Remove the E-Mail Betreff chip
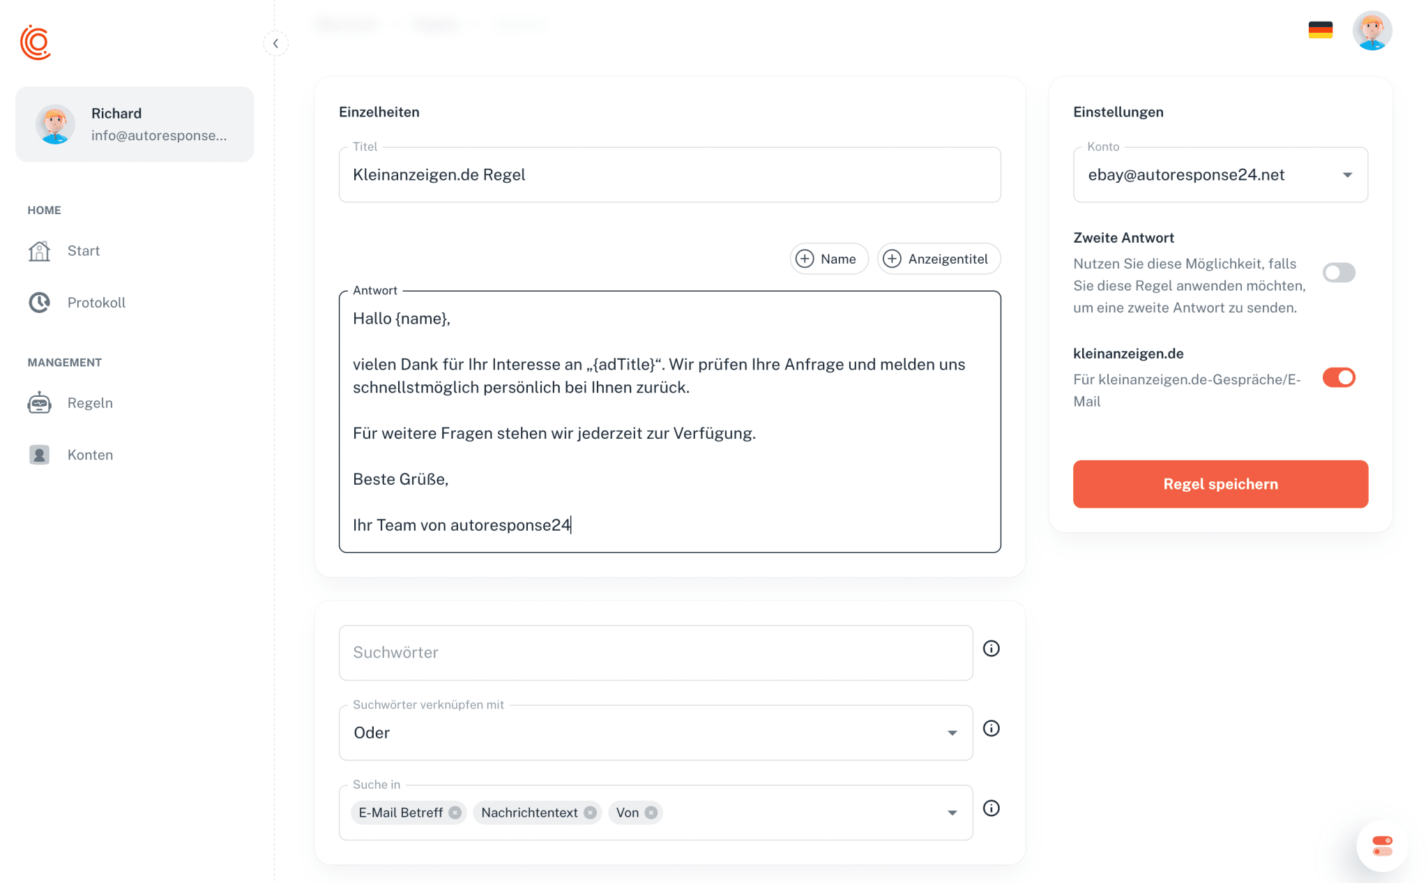This screenshot has width=1428, height=883. tap(455, 813)
